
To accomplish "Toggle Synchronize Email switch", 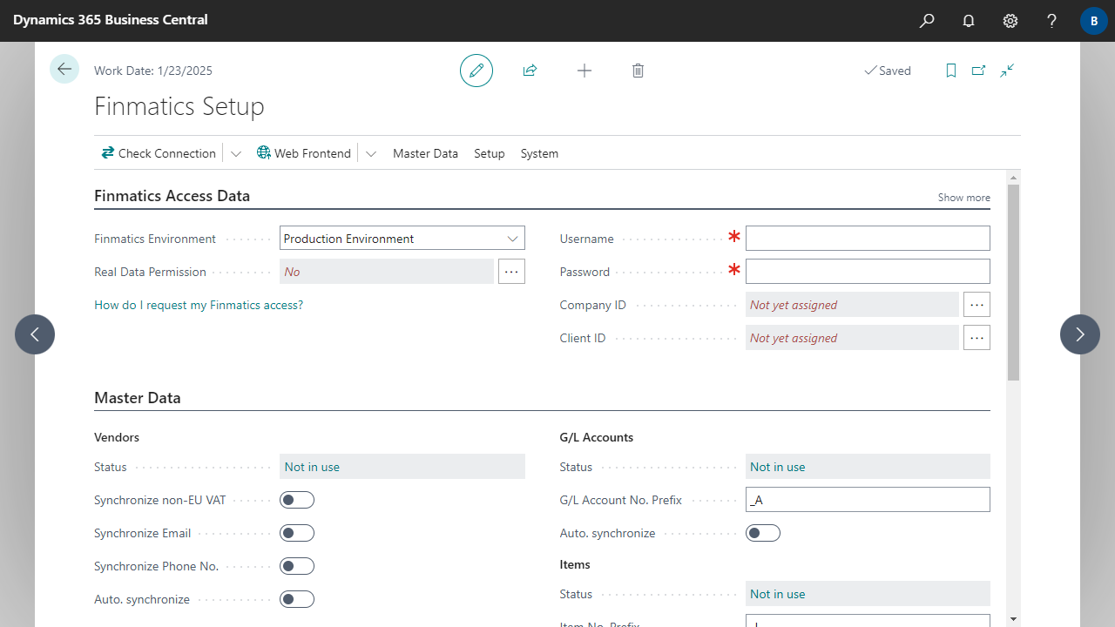I will pos(297,533).
